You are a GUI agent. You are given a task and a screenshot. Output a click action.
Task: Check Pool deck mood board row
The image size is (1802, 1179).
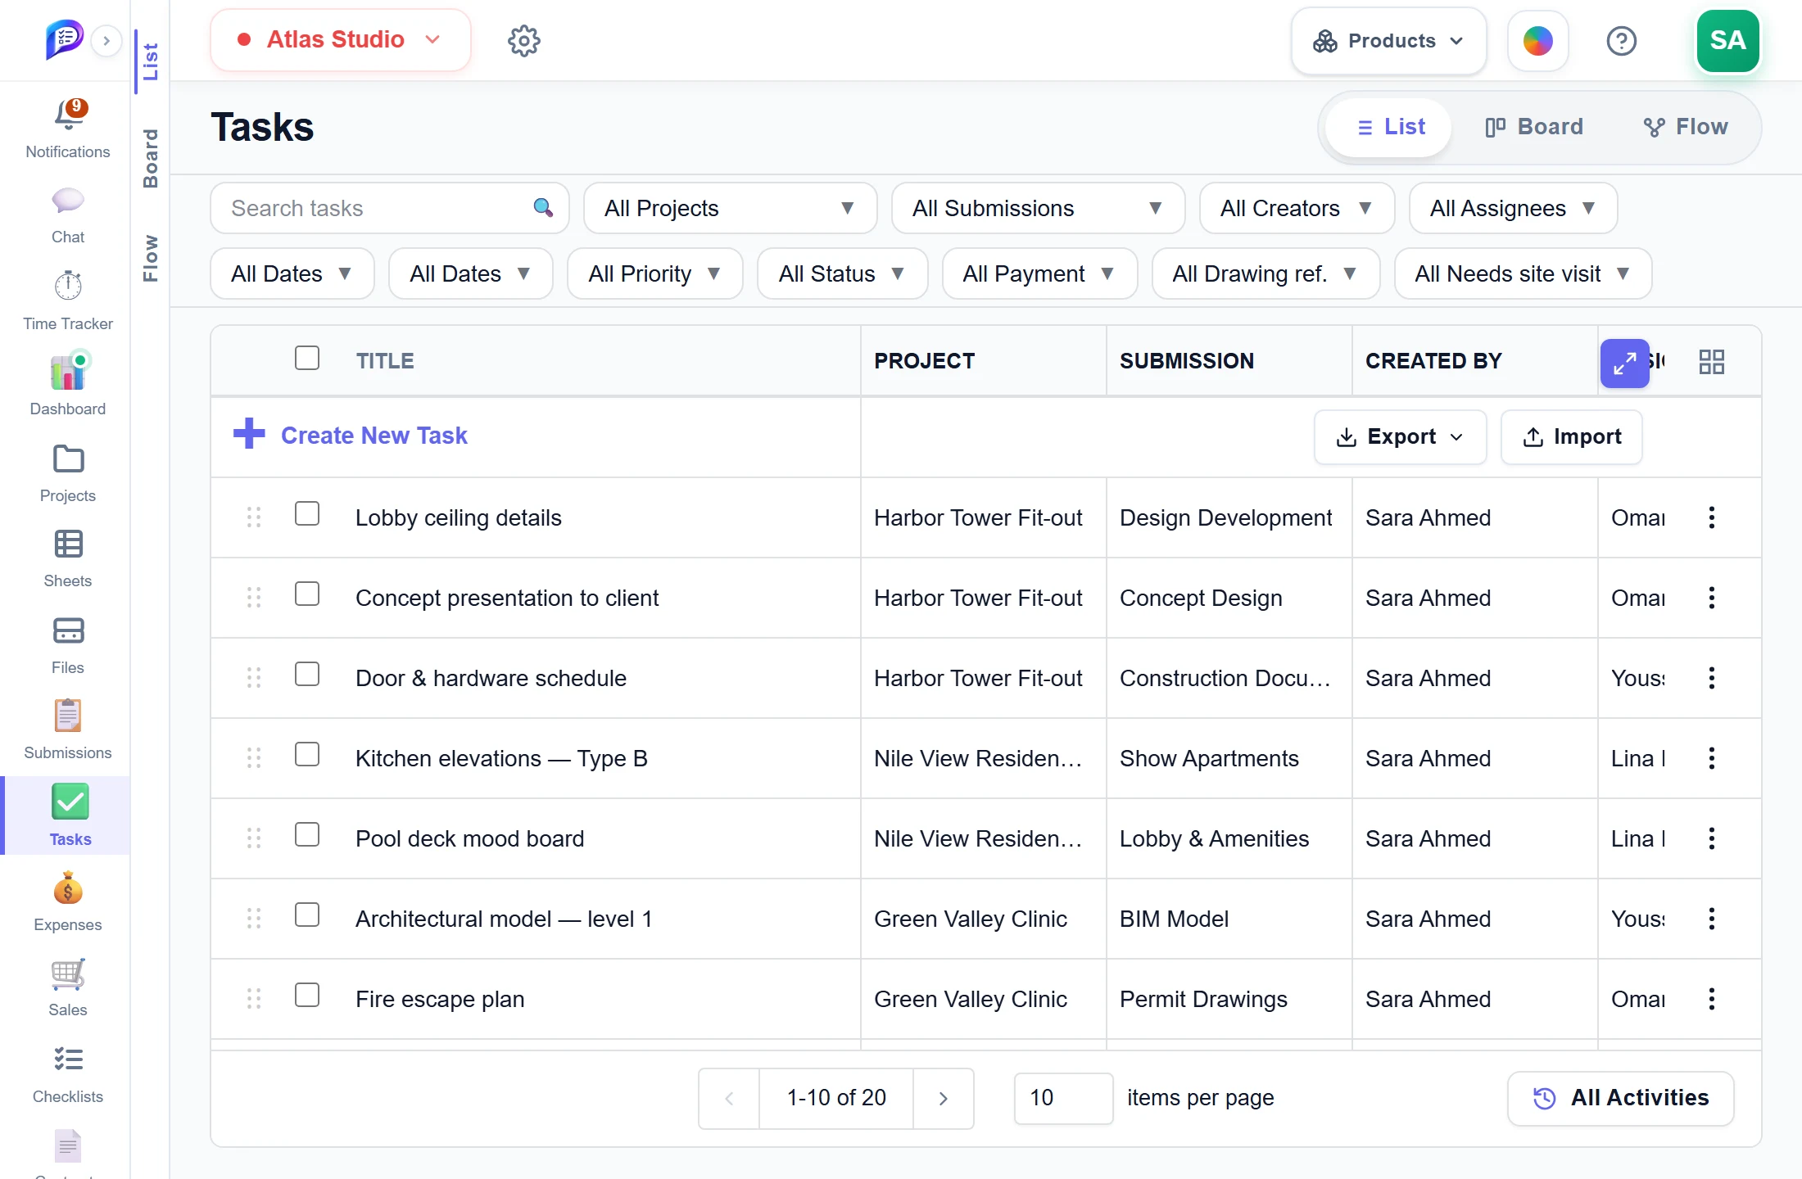coord(307,835)
